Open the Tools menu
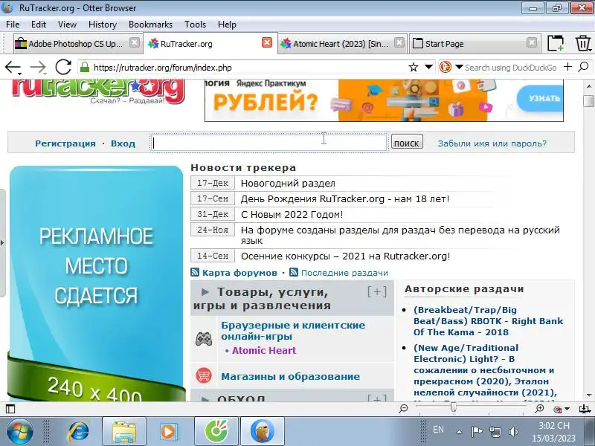The height and width of the screenshot is (446, 595). [x=195, y=25]
